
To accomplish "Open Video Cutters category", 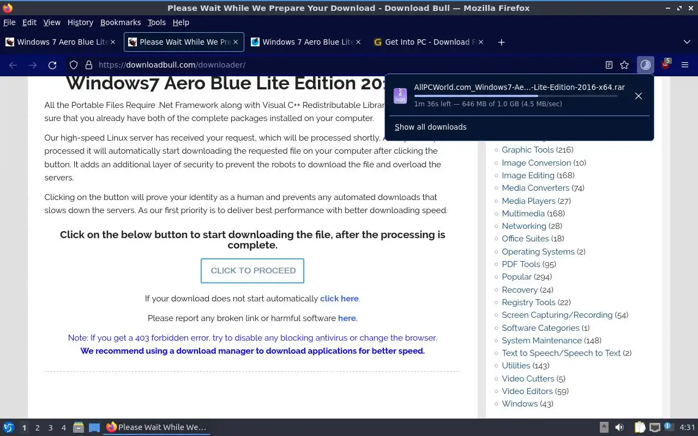I will [528, 379].
